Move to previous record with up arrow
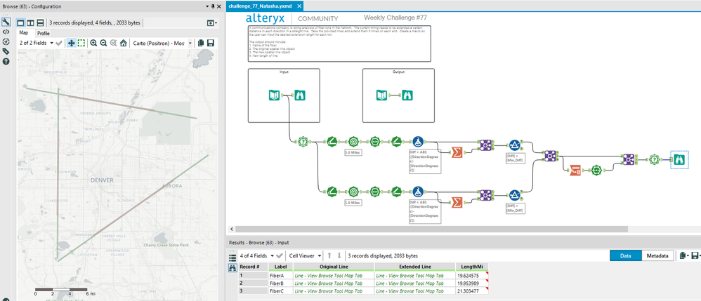This screenshot has width=701, height=301. coord(329,256)
